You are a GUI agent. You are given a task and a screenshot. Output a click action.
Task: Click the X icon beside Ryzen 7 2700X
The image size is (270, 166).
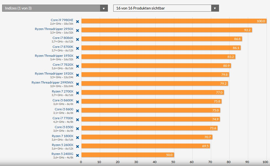pos(77,93)
